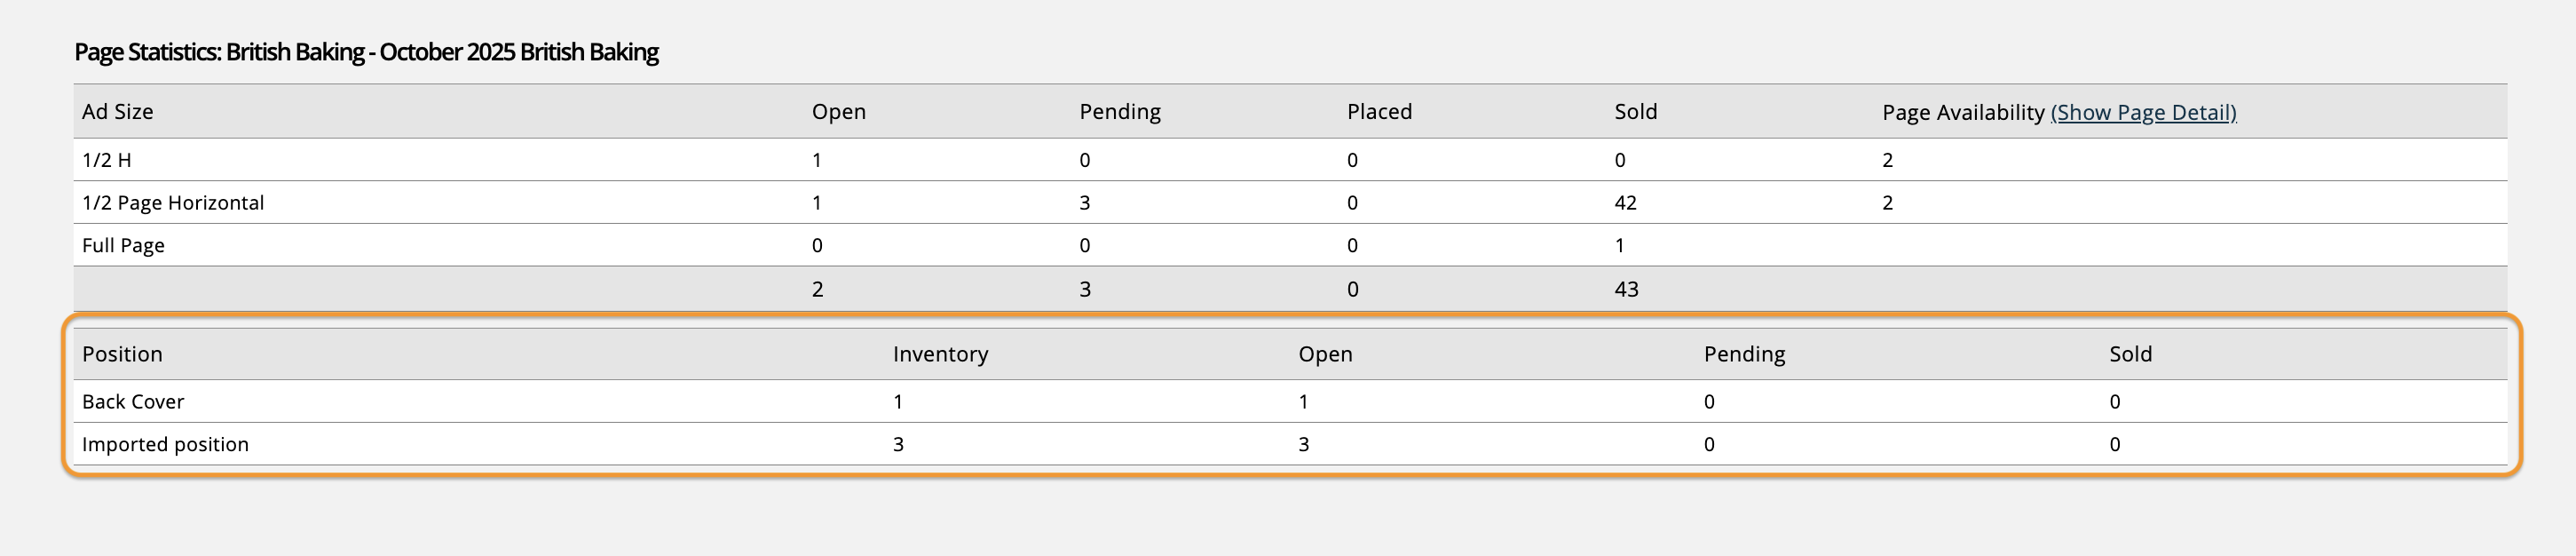This screenshot has height=556, width=2576.
Task: Select the Ad Size column header
Action: point(118,112)
